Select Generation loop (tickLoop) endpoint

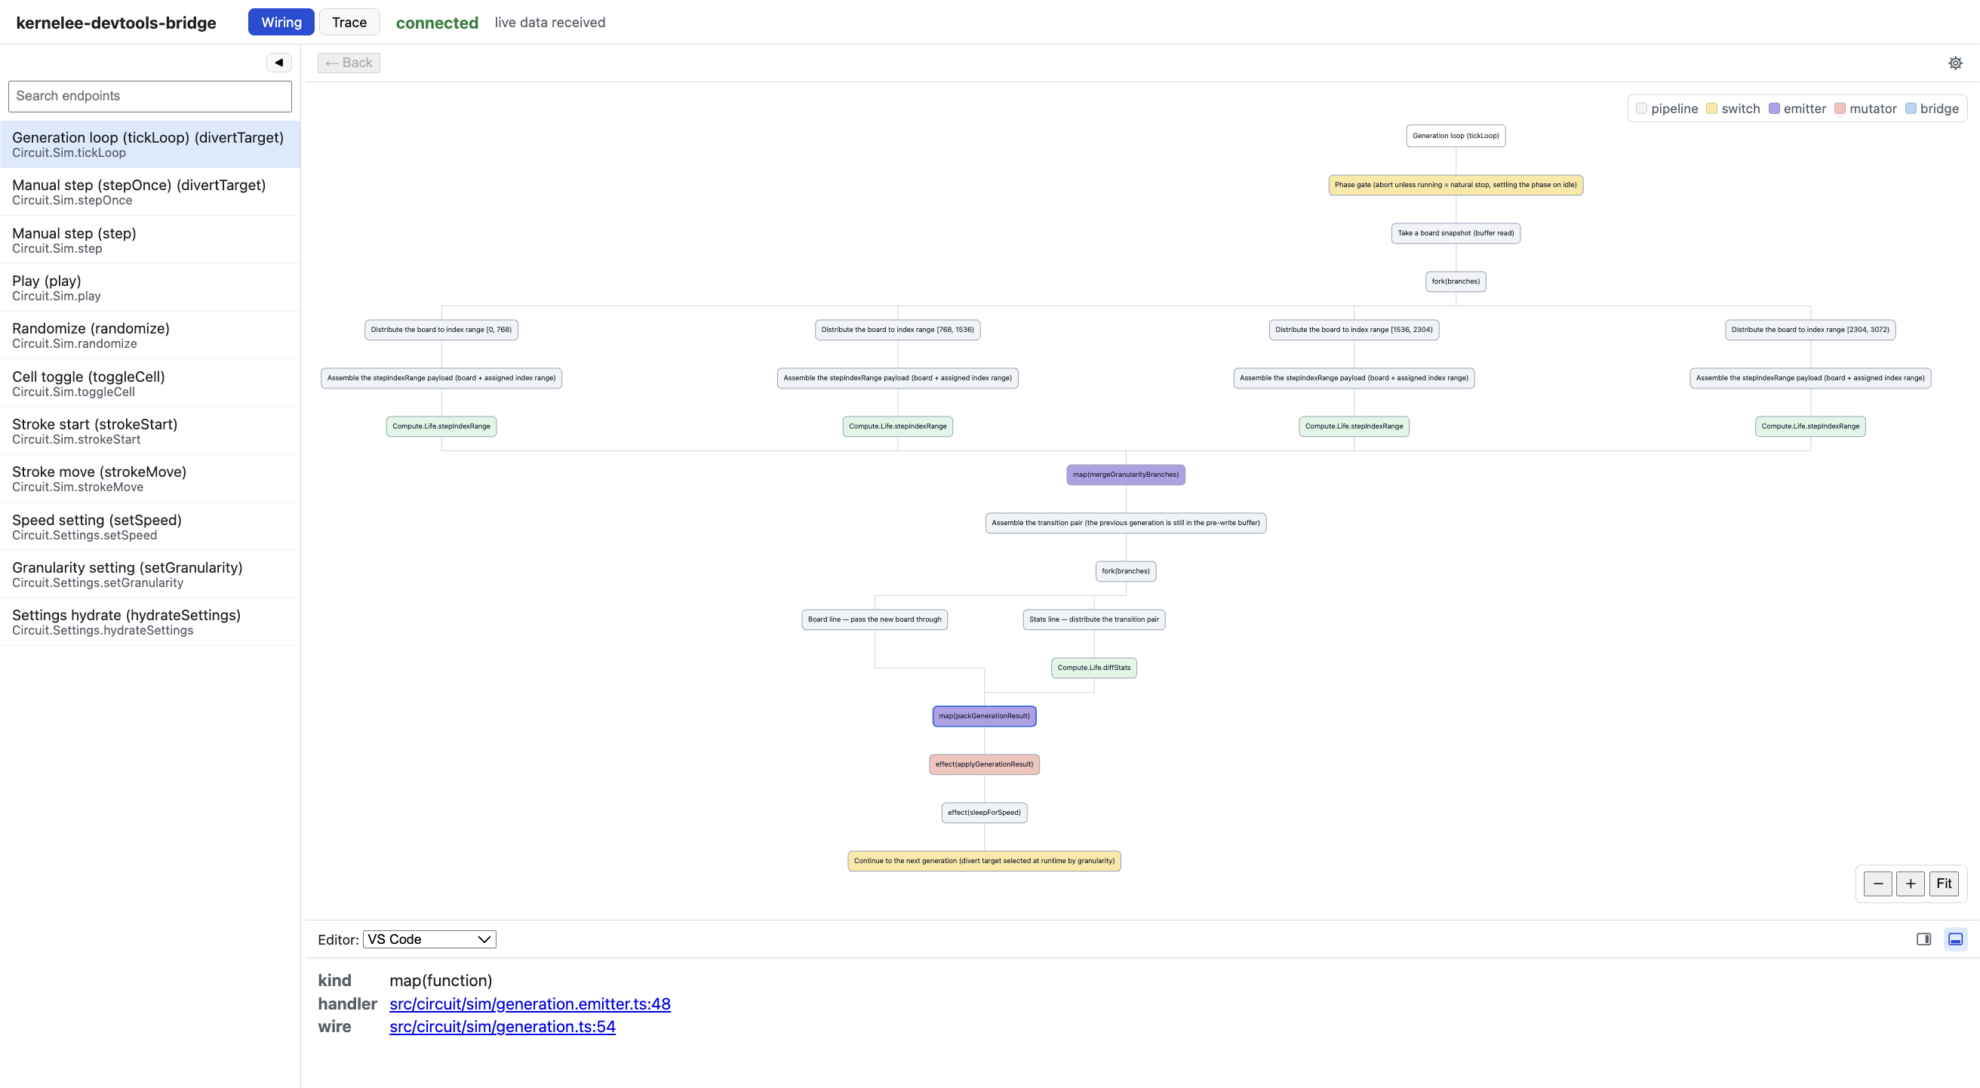(150, 144)
